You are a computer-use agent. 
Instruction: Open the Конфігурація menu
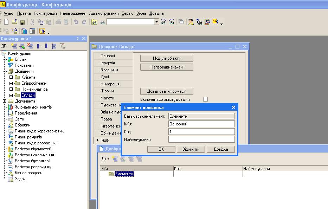pos(45,13)
